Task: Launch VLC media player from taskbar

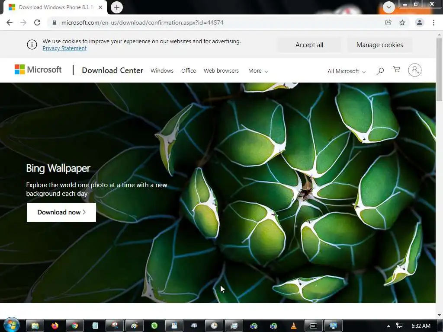Action: [294, 326]
